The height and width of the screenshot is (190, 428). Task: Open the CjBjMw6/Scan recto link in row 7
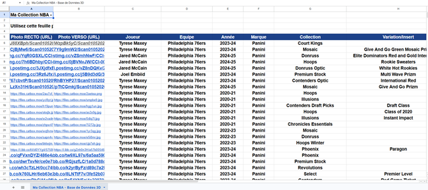pyautogui.click(x=31, y=50)
